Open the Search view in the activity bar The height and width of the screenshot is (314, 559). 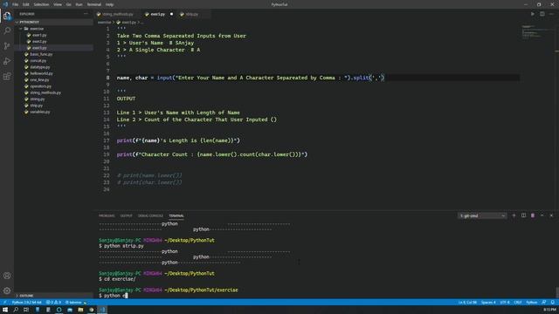7,31
